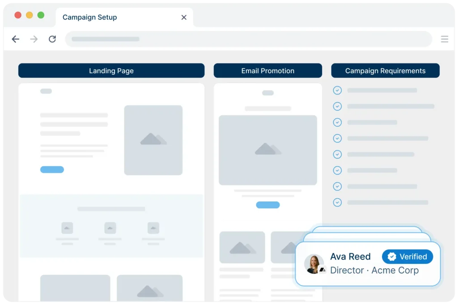This screenshot has width=458, height=305.
Task: Click the browser forward arrow
Action: (x=34, y=39)
